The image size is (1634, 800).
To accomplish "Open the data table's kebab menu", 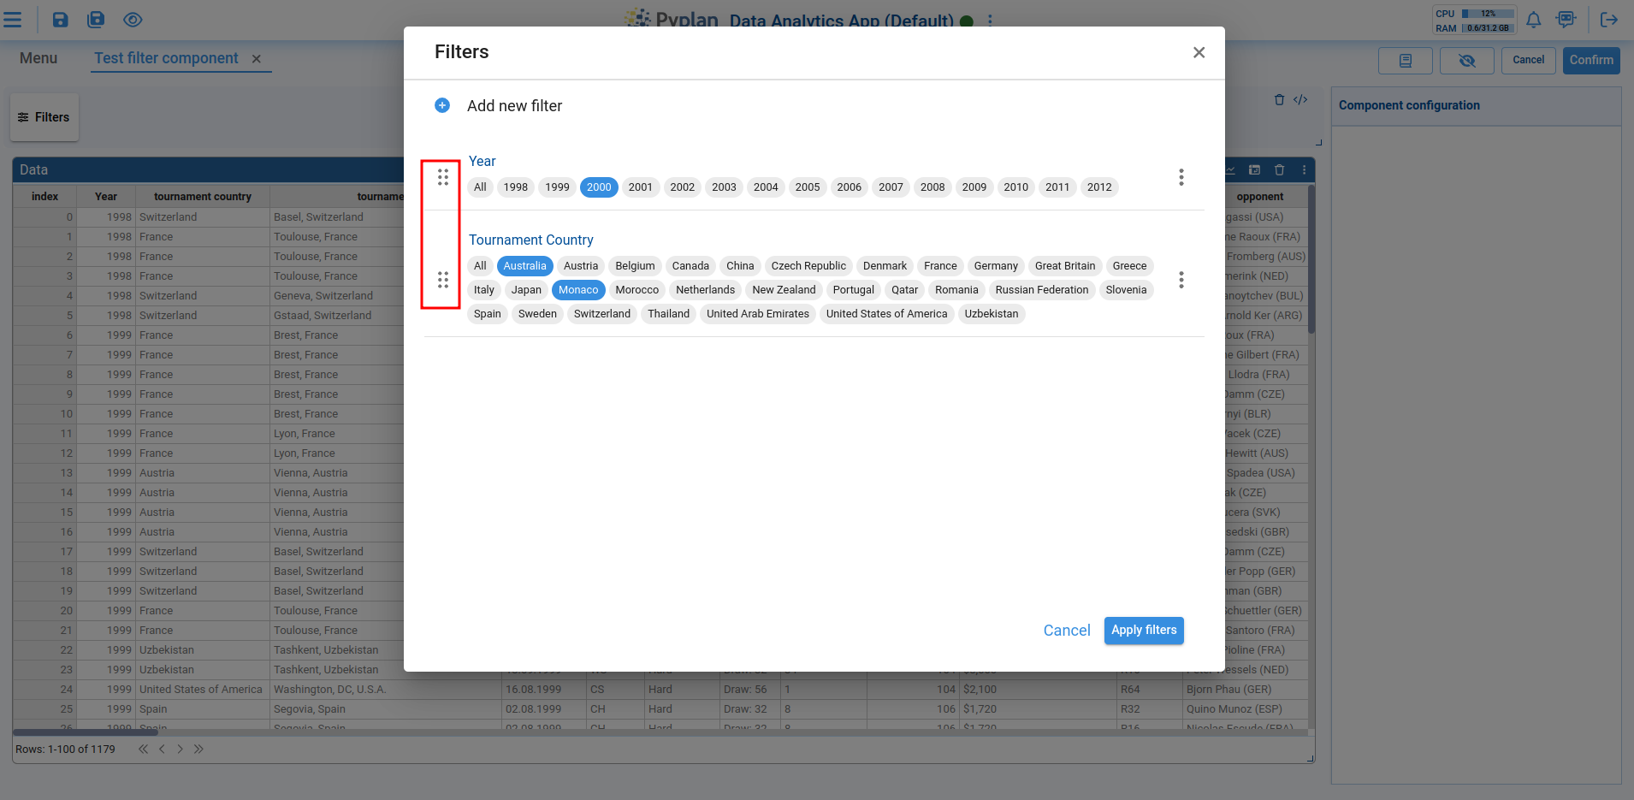I will pos(1303,169).
